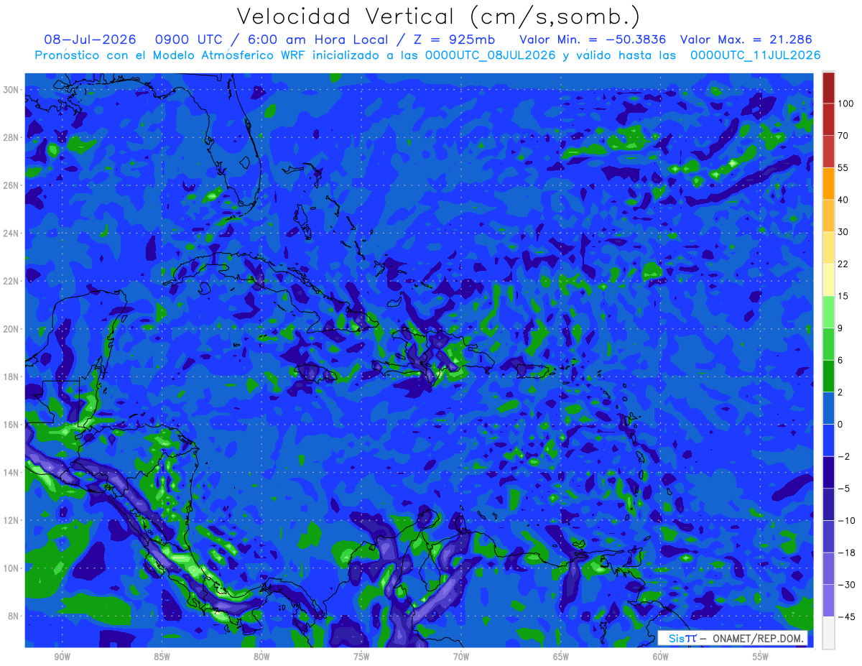Screen dimensions: 862x666
Task: Click the green swatch between 6 and 9
Action: pos(828,343)
